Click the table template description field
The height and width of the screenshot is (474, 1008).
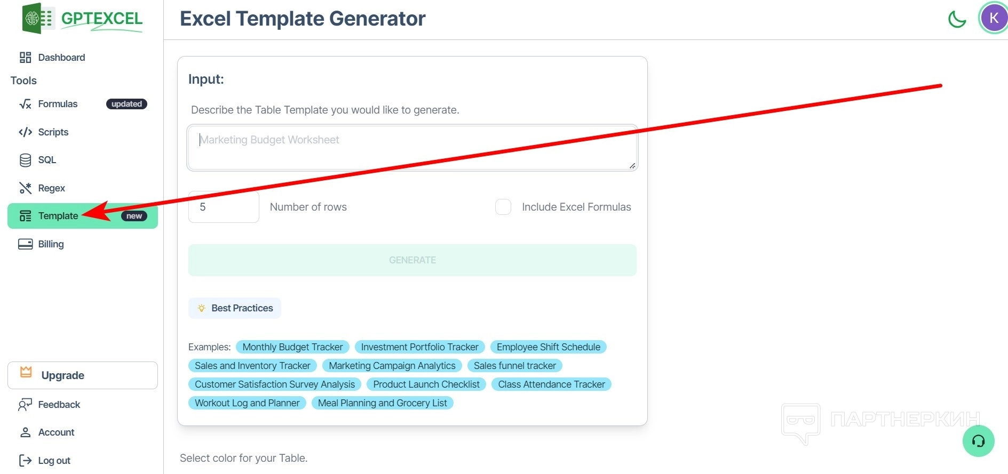(x=412, y=148)
